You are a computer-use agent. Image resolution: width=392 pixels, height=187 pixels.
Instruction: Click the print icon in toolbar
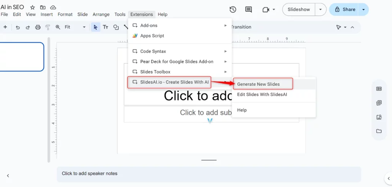point(38,27)
